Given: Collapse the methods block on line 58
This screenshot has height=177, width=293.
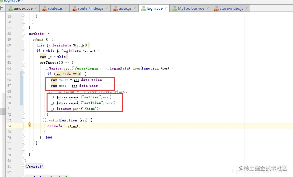Looking at the screenshot, I should [23, 33].
